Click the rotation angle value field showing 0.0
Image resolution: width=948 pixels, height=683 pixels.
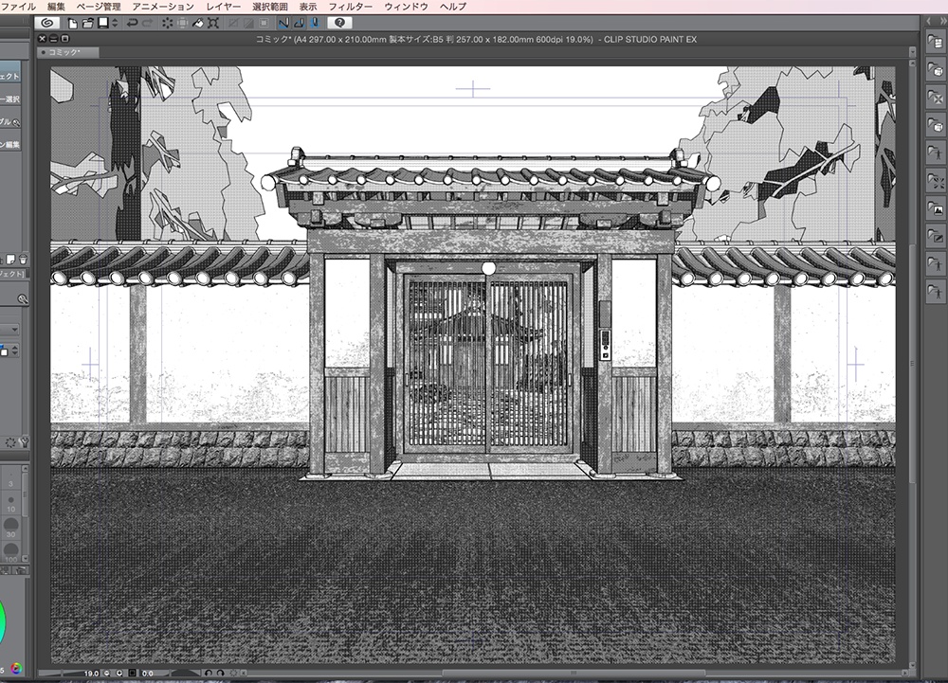click(147, 674)
